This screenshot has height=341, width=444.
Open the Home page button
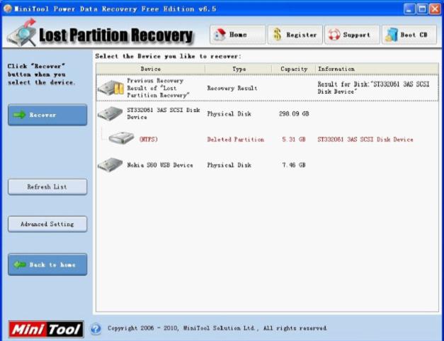pos(237,35)
